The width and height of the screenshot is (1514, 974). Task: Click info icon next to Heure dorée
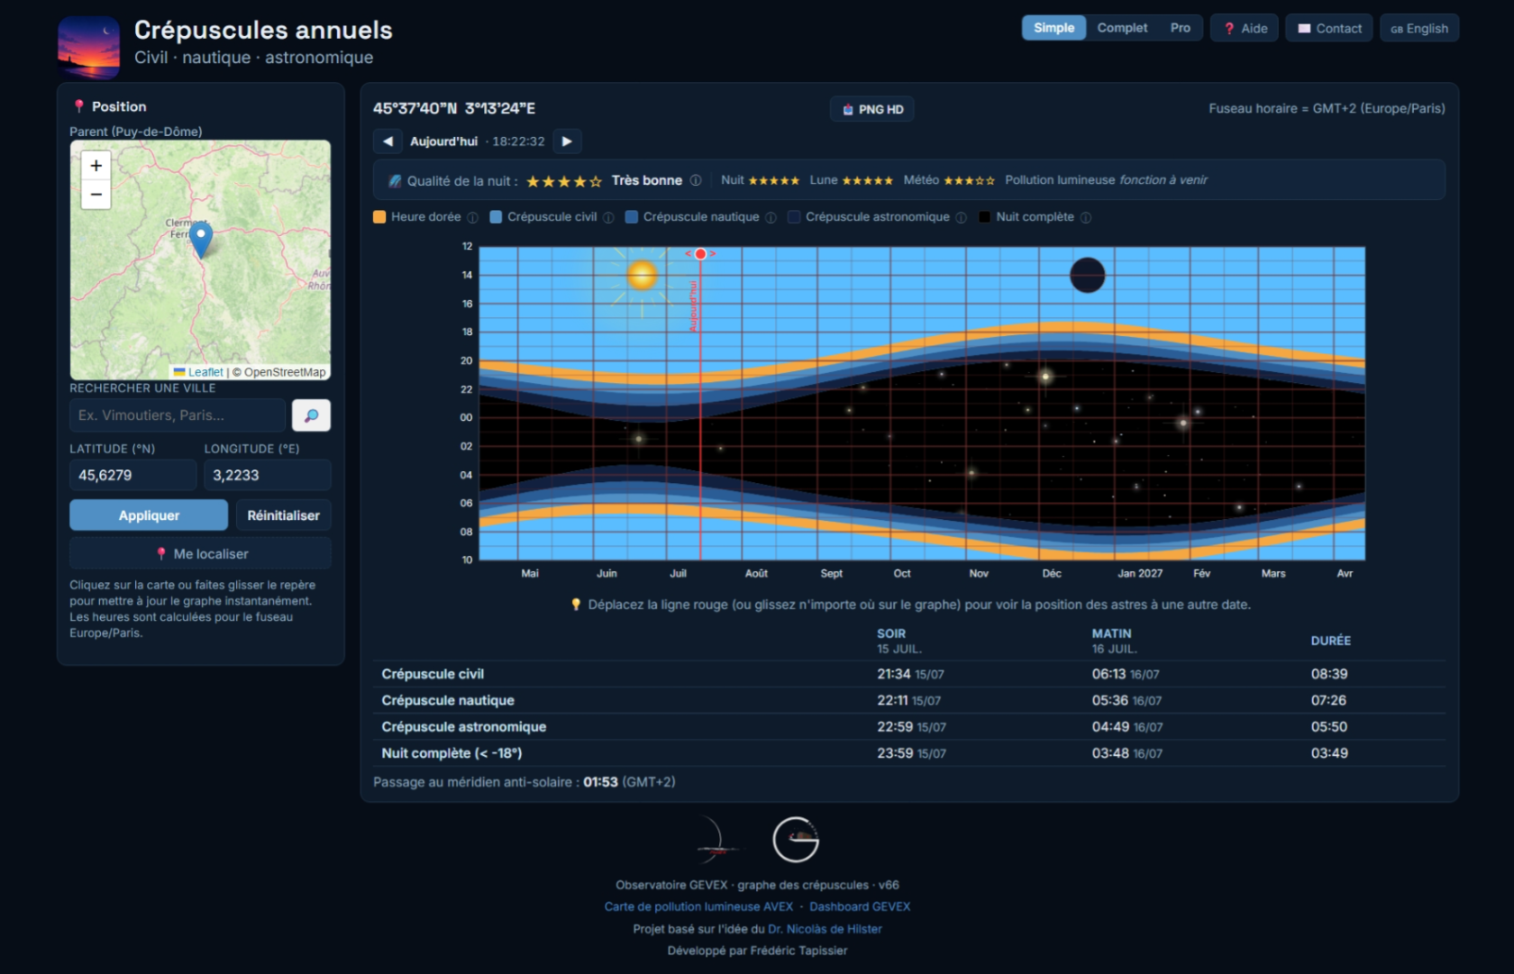coord(472,217)
